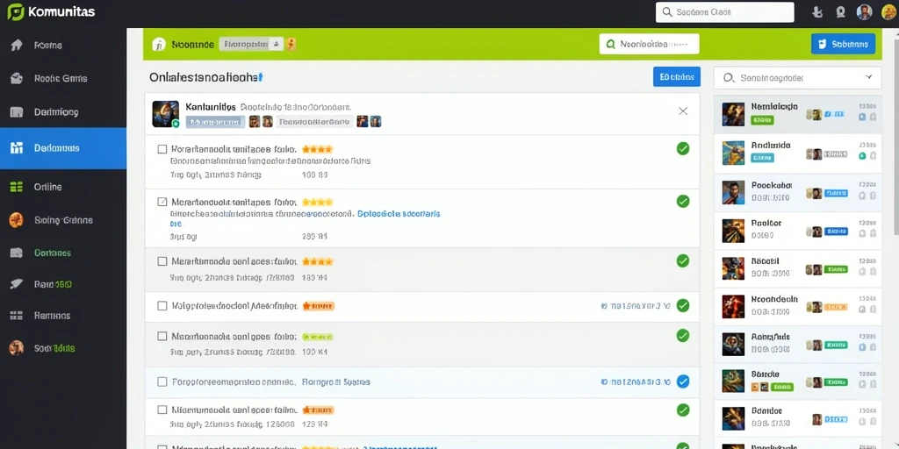Viewport: 899px width, 449px height.
Task: Tick the checkbox in the blue-checkmark row
Action: coord(162,381)
